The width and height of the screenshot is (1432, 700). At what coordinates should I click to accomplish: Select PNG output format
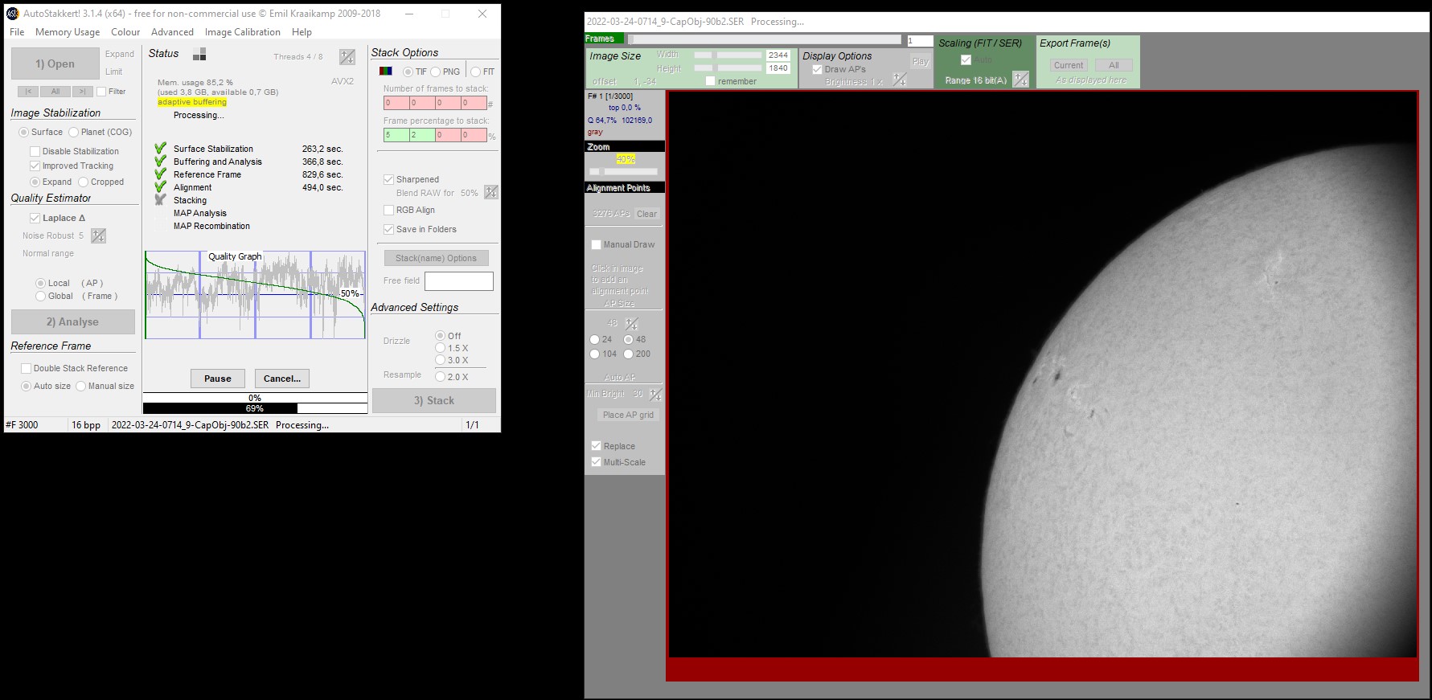click(435, 72)
